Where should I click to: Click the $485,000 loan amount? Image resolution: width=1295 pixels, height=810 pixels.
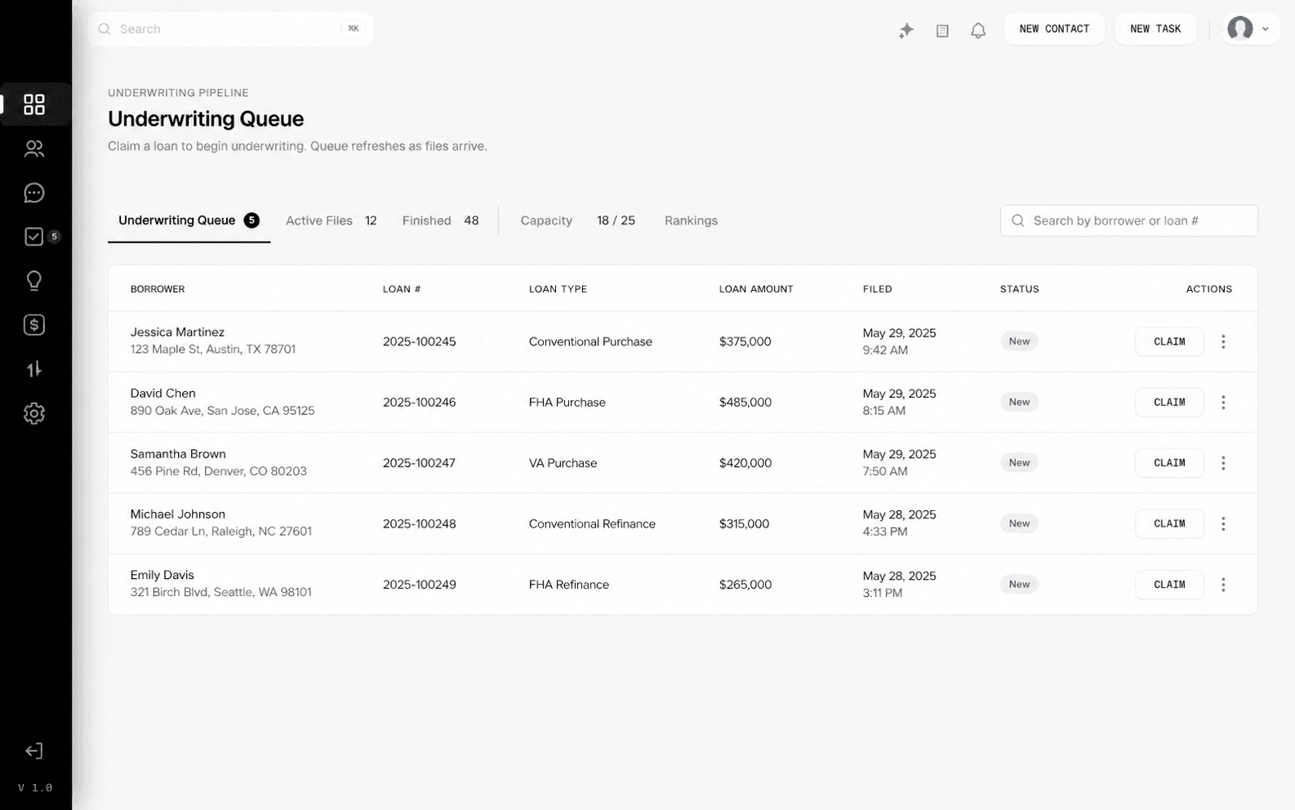[x=745, y=403]
